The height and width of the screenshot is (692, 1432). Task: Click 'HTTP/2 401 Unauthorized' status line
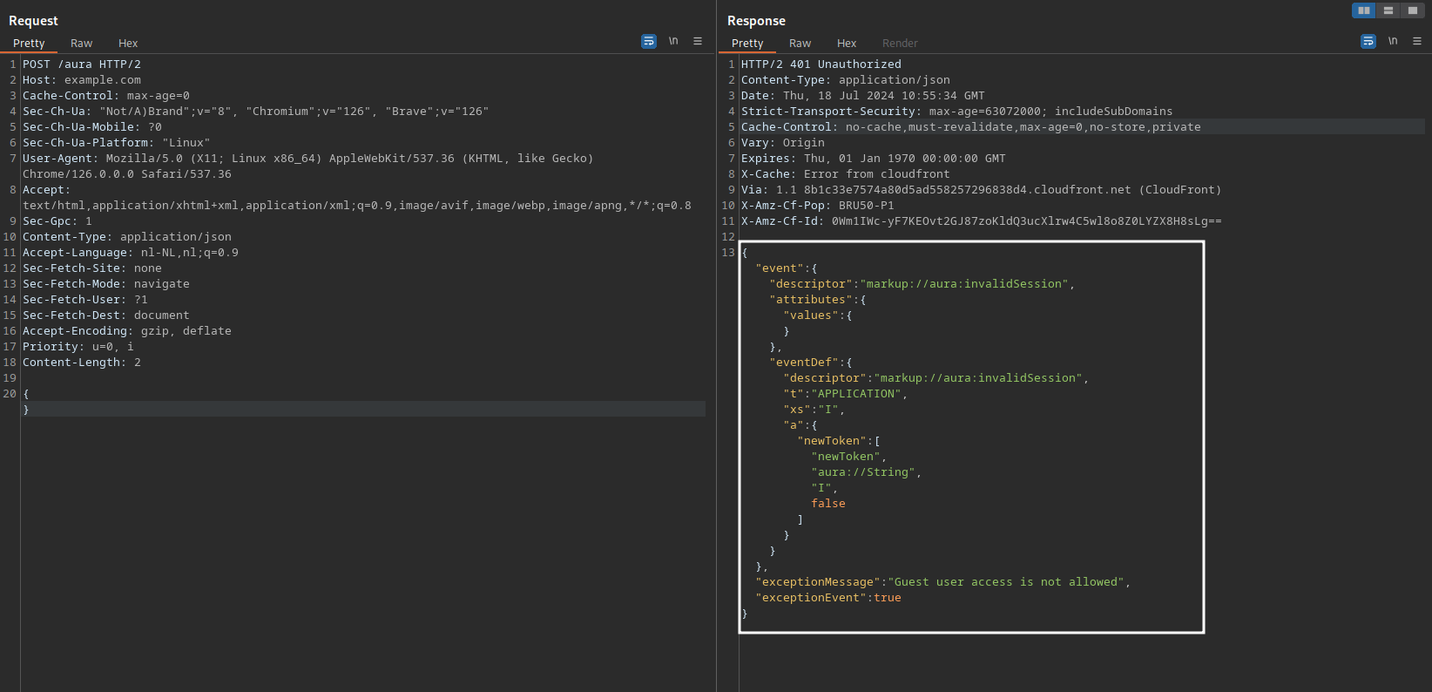821,64
